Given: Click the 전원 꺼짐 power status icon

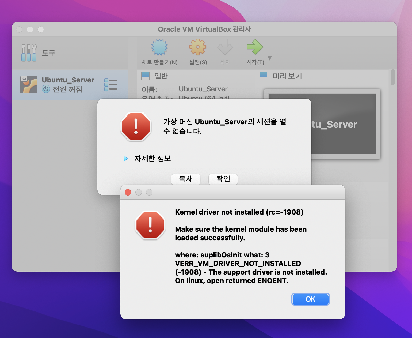Looking at the screenshot, I should point(46,89).
